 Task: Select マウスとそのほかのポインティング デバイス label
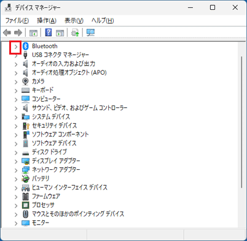tap(78, 214)
